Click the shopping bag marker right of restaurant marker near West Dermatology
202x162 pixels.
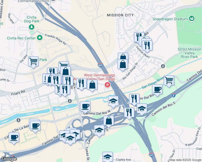(92, 85)
